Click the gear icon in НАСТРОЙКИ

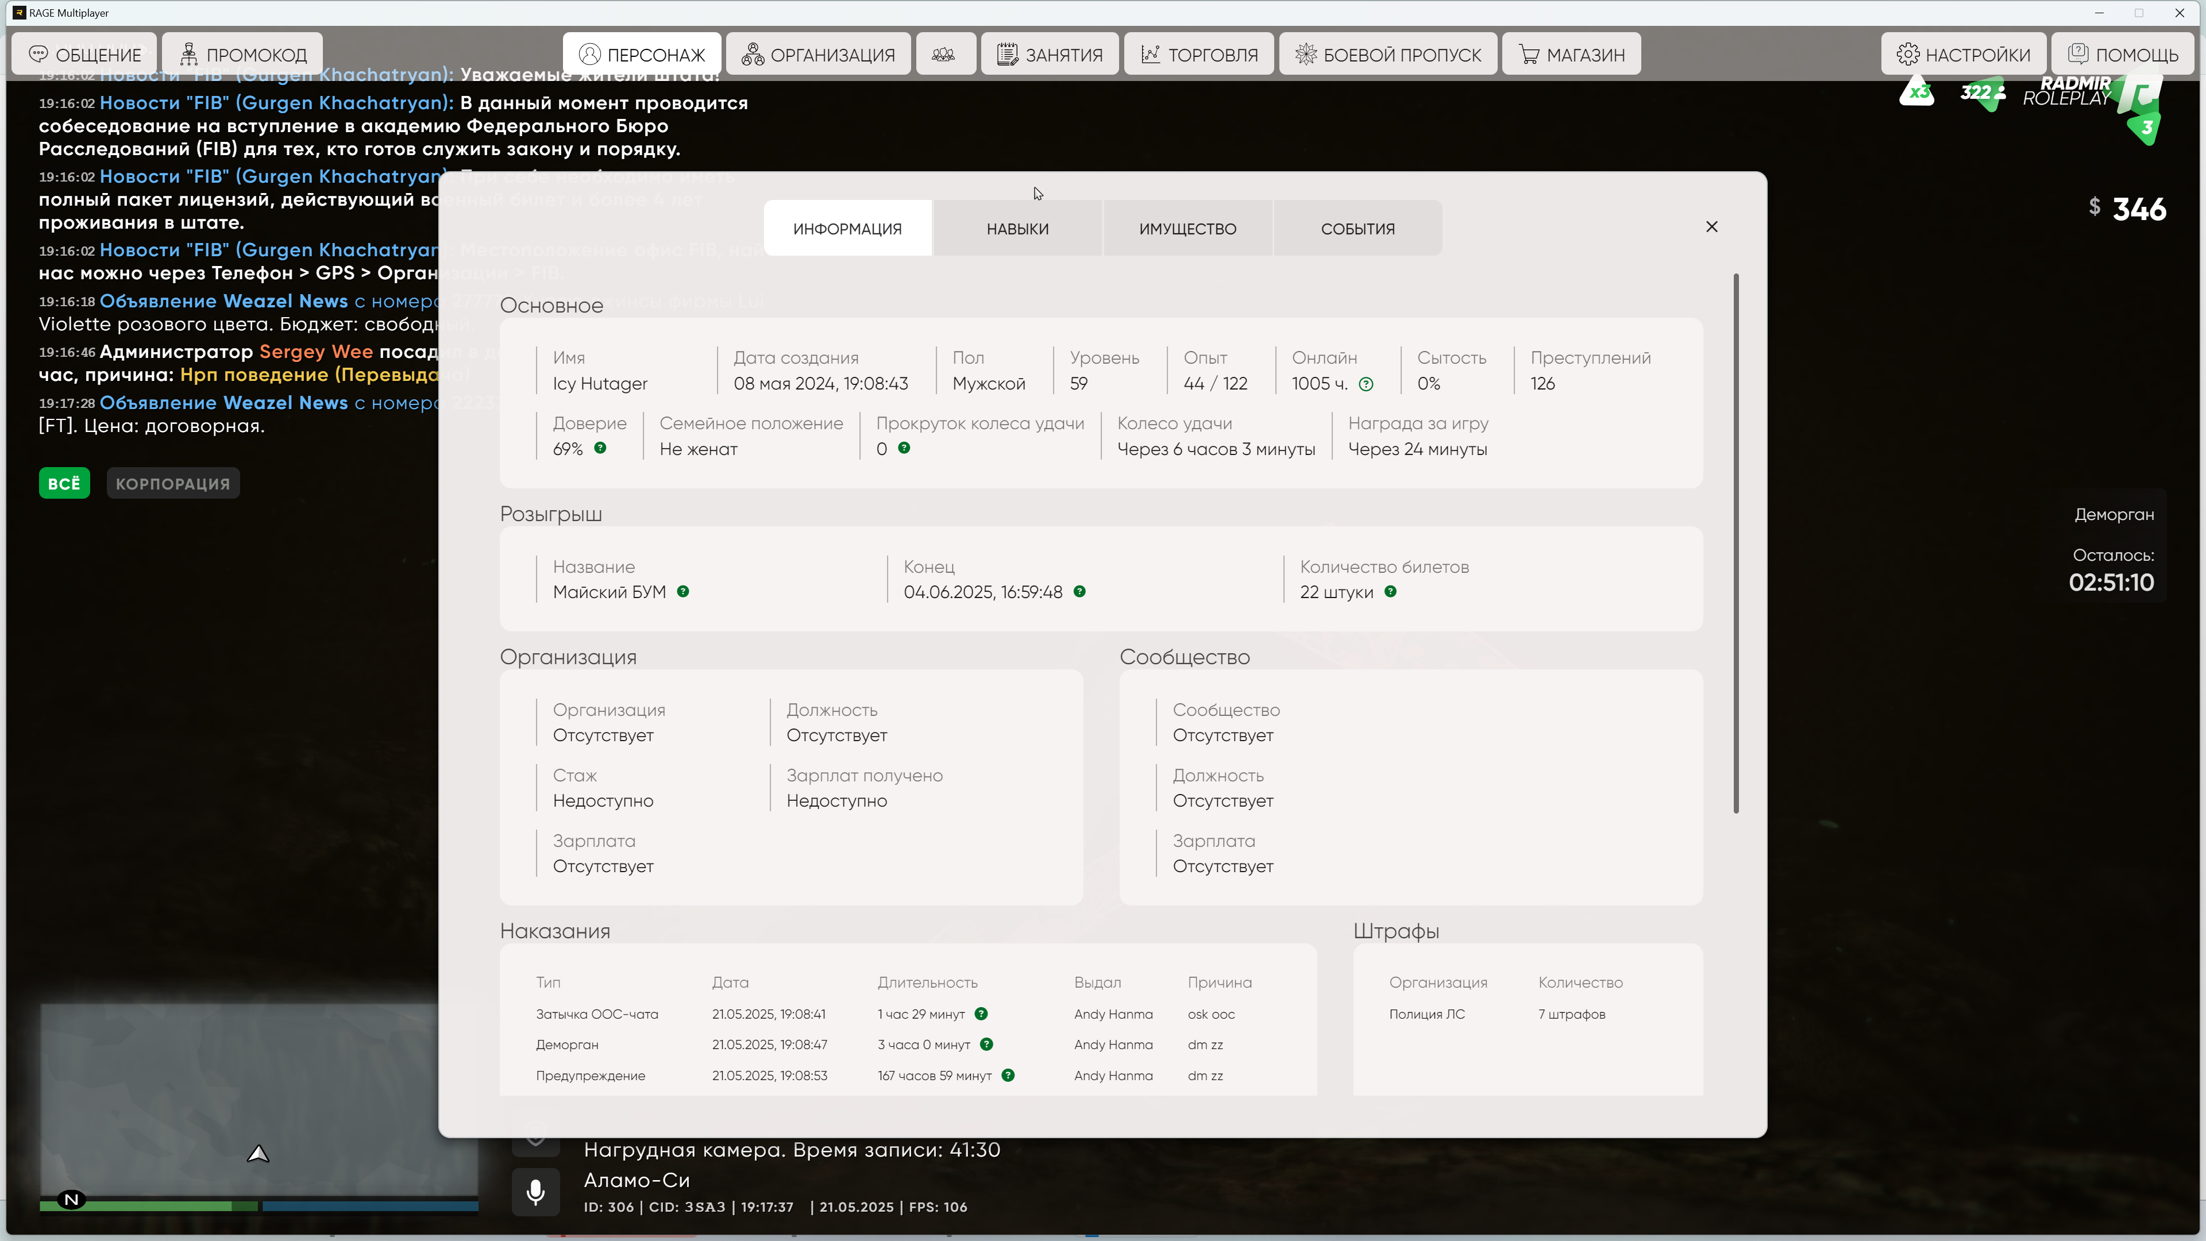tap(1908, 54)
